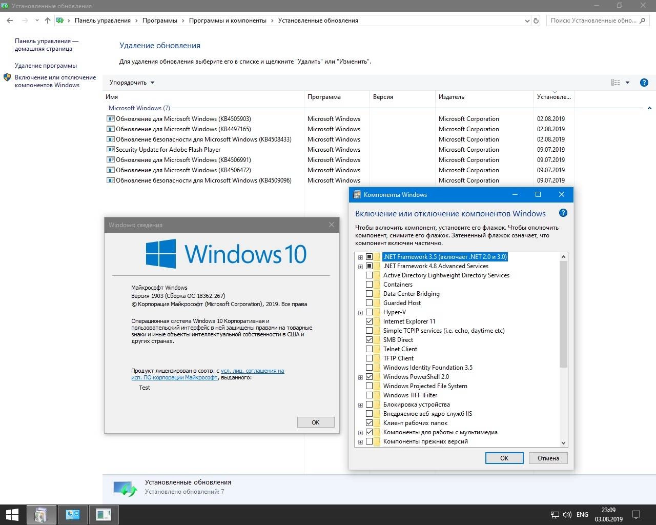Sort by the Программа column header

click(337, 97)
